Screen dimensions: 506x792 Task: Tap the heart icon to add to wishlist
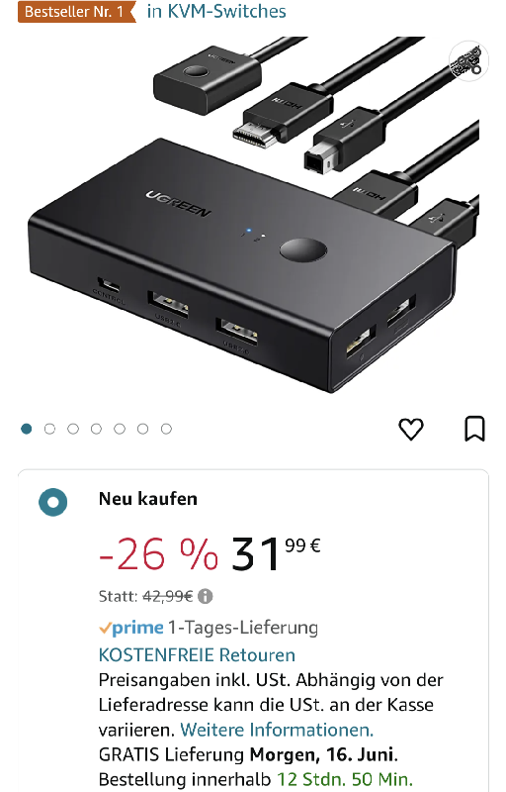[x=411, y=430]
